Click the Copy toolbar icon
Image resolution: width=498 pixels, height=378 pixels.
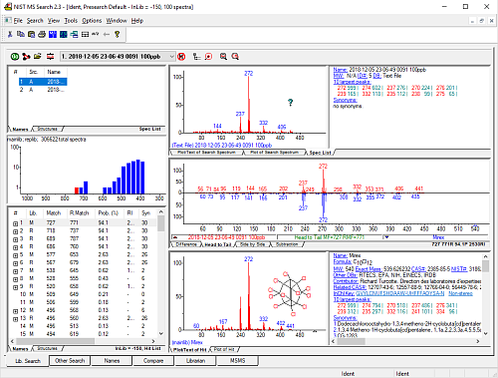(21, 34)
